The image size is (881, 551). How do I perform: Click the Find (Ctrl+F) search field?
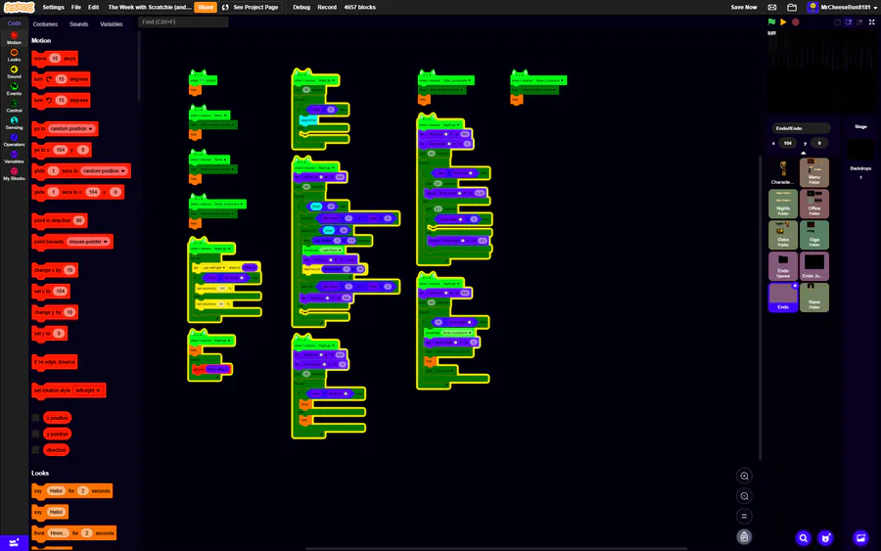coord(183,22)
